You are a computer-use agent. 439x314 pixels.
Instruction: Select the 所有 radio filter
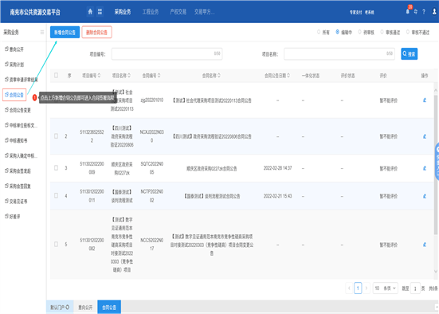tap(319, 32)
